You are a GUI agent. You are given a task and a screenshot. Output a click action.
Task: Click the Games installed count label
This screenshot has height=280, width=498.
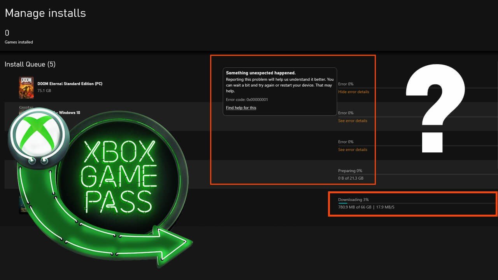(x=19, y=42)
